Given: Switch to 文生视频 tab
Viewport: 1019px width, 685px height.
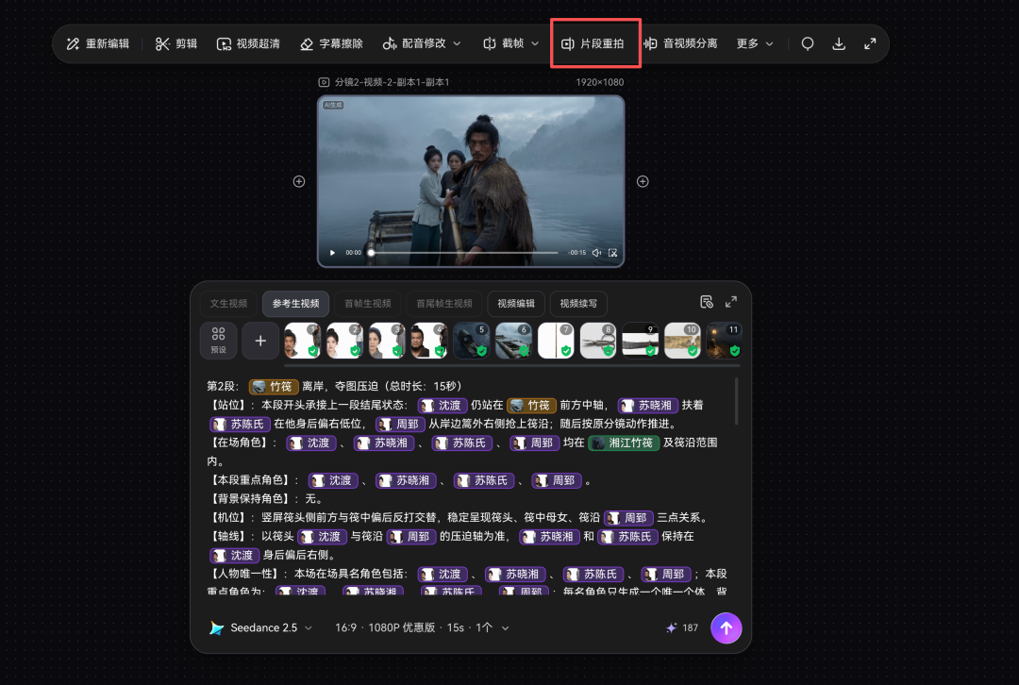Looking at the screenshot, I should click(228, 304).
